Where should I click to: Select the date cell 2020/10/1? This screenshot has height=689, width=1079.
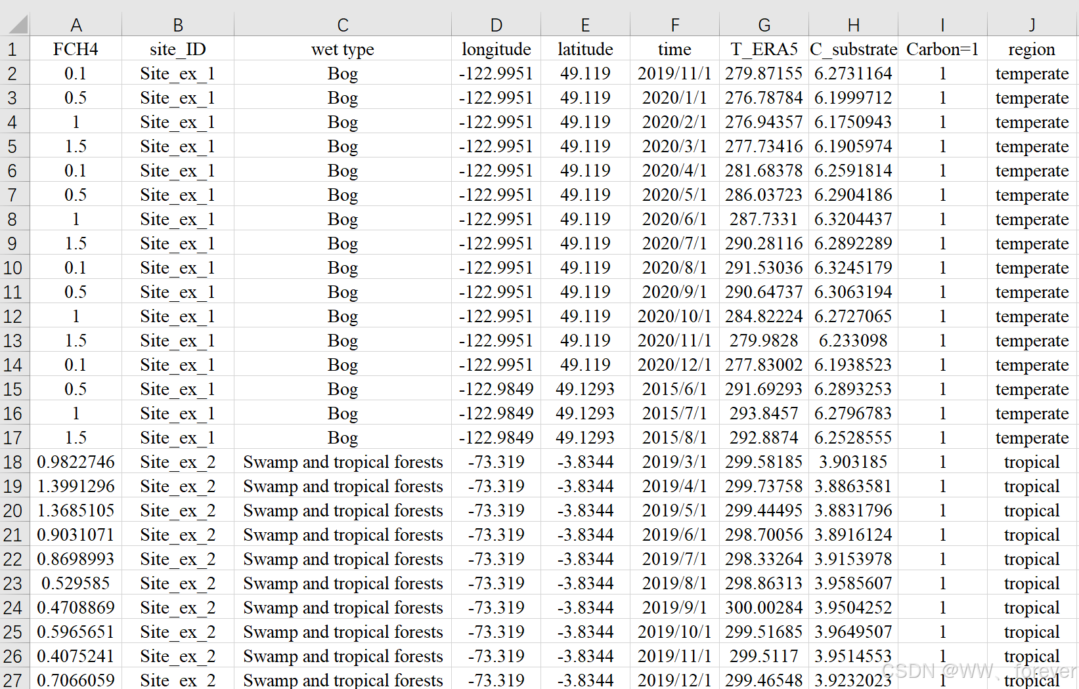[x=674, y=316]
